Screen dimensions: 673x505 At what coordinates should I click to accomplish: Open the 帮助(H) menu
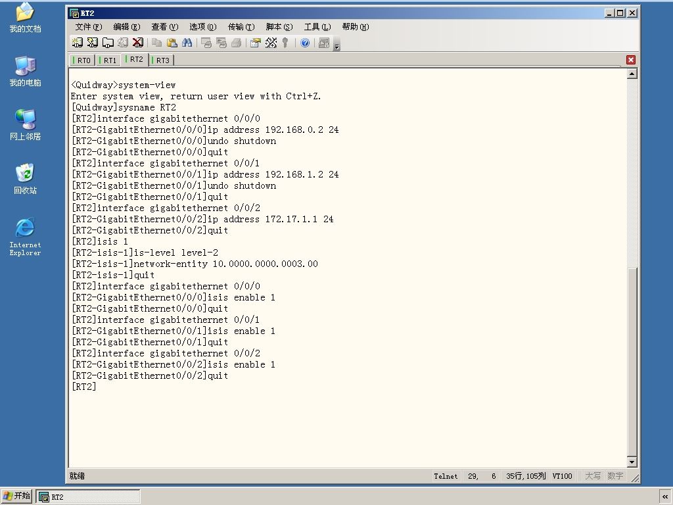point(356,27)
